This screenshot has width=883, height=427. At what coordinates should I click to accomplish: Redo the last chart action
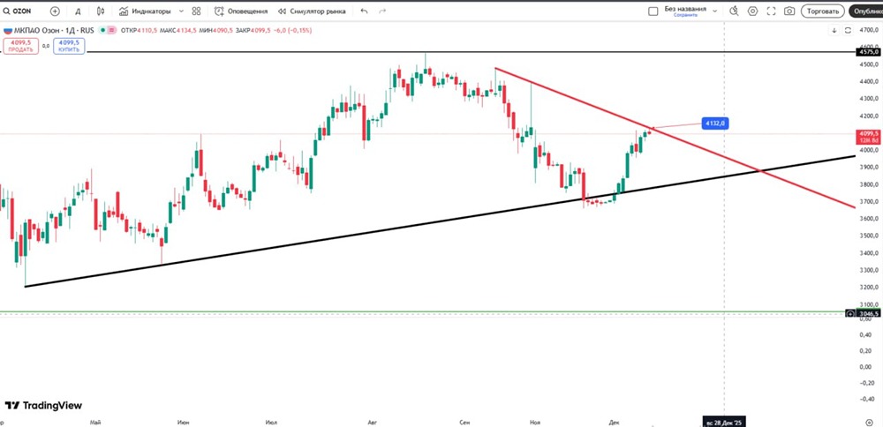coord(382,11)
